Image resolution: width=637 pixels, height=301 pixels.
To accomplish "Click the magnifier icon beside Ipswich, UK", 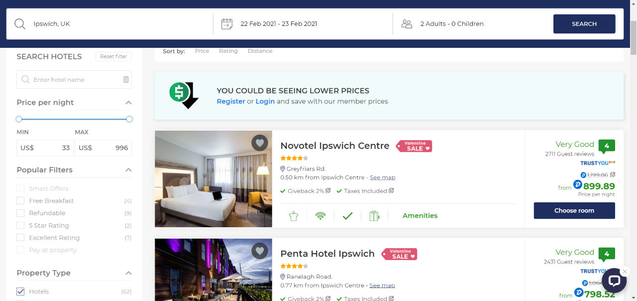I will (x=20, y=24).
